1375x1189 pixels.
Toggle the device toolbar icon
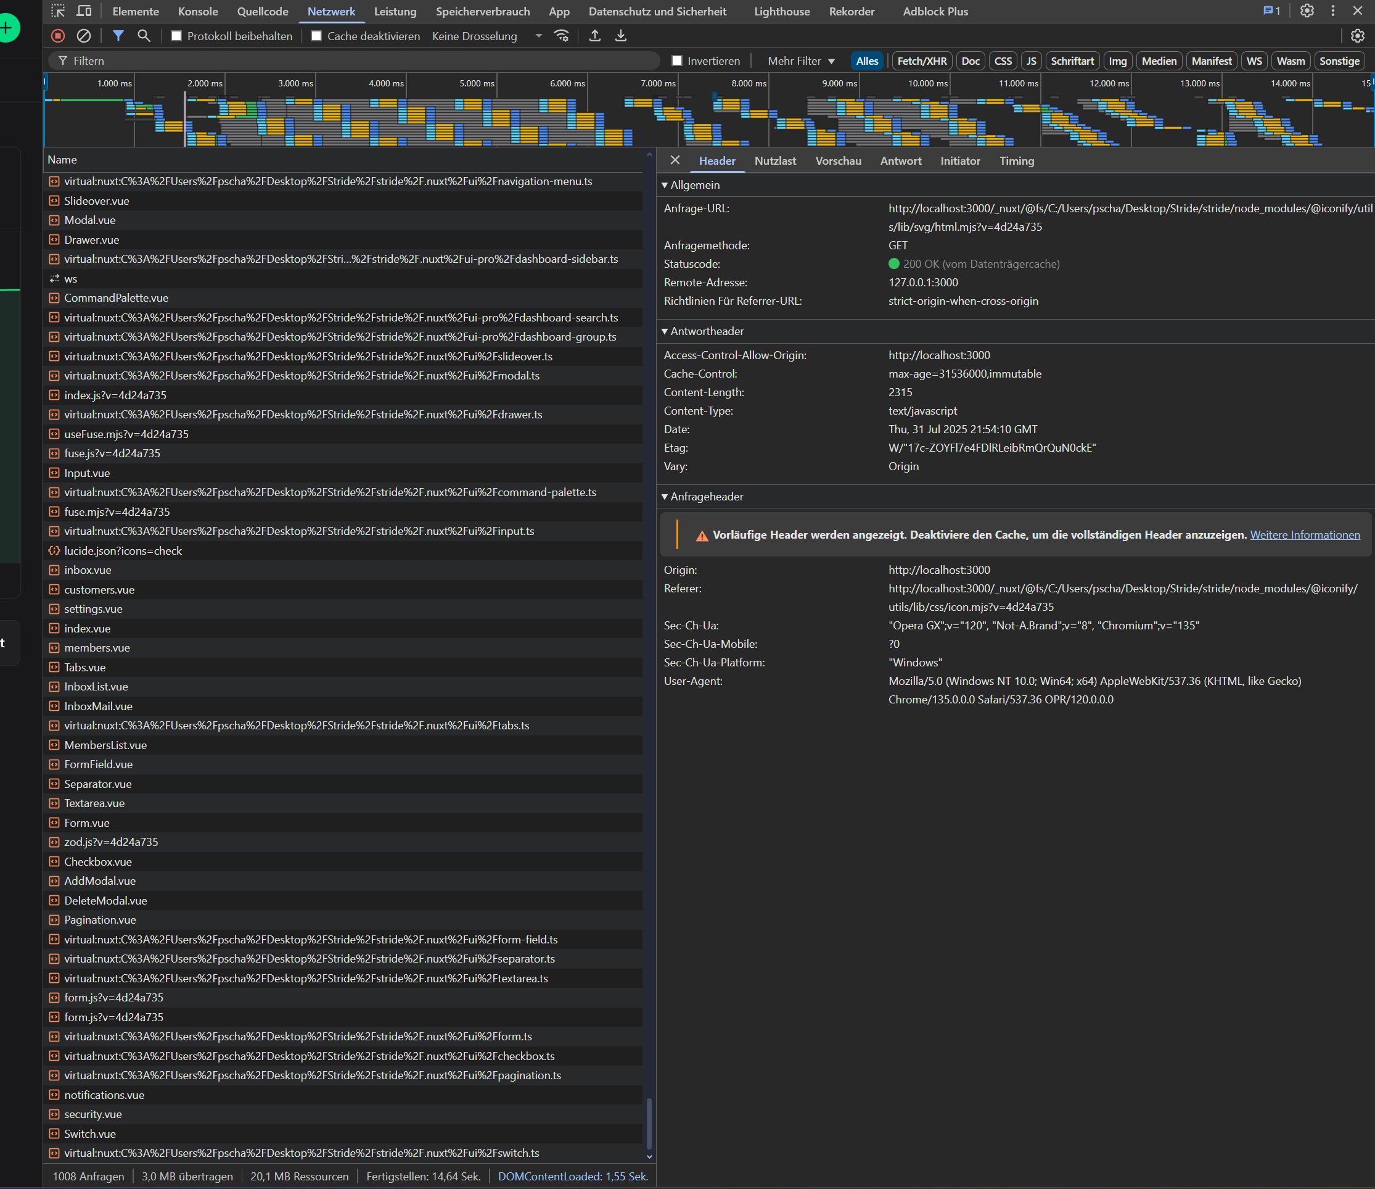84,11
